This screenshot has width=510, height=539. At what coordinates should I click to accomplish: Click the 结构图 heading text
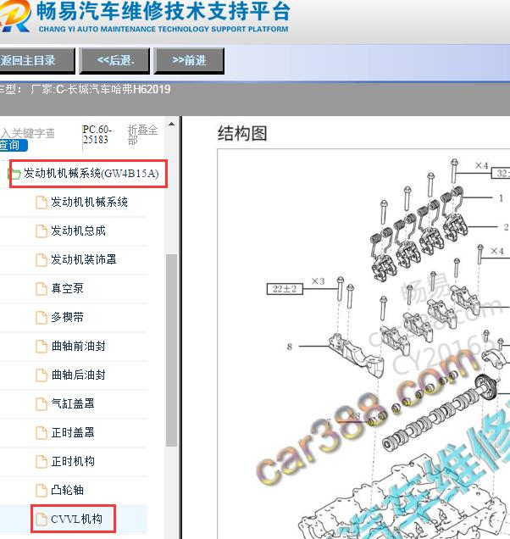(242, 133)
